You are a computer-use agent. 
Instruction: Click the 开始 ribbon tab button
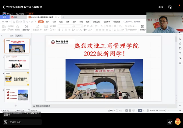coord(40,22)
